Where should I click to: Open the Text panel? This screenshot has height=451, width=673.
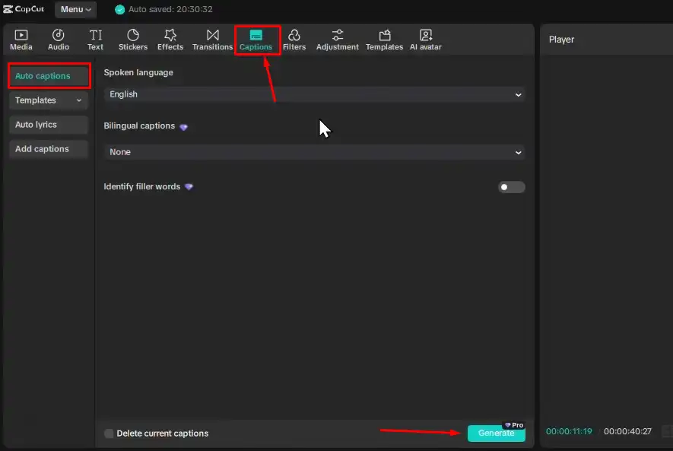point(95,39)
